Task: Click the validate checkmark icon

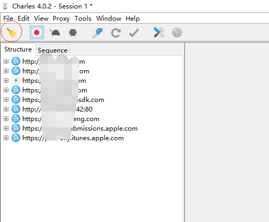Action: pyautogui.click(x=134, y=33)
